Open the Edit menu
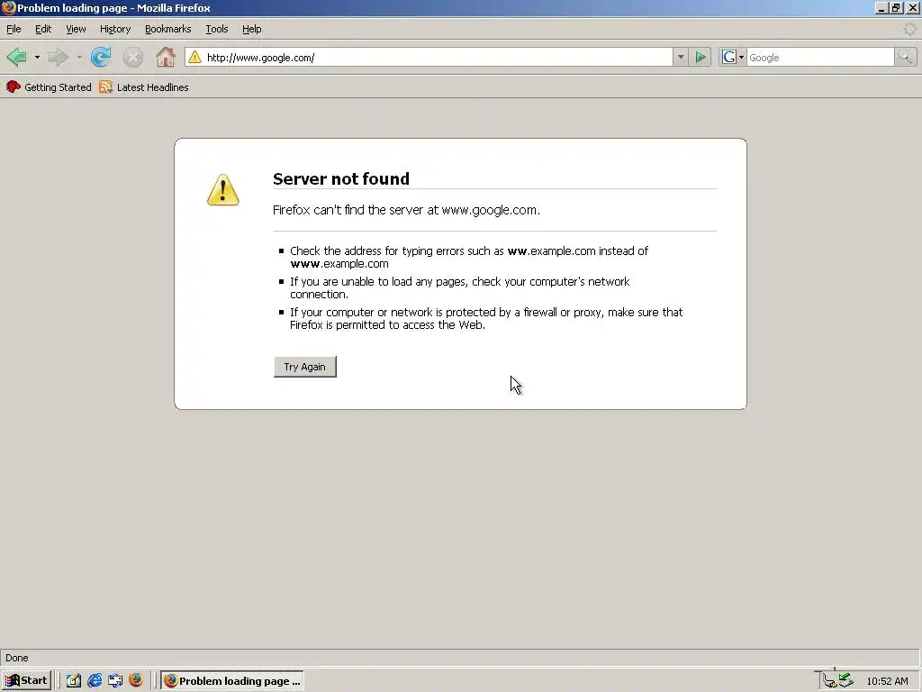 (x=43, y=29)
